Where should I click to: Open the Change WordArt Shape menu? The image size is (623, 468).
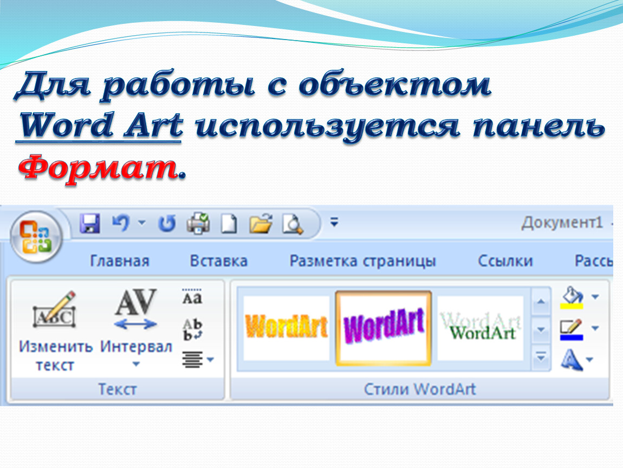[x=576, y=360]
